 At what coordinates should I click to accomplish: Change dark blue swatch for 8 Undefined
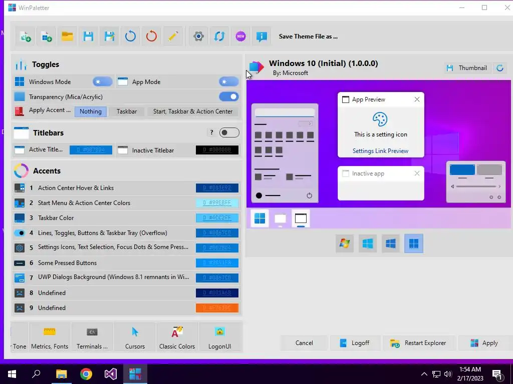pyautogui.click(x=217, y=293)
